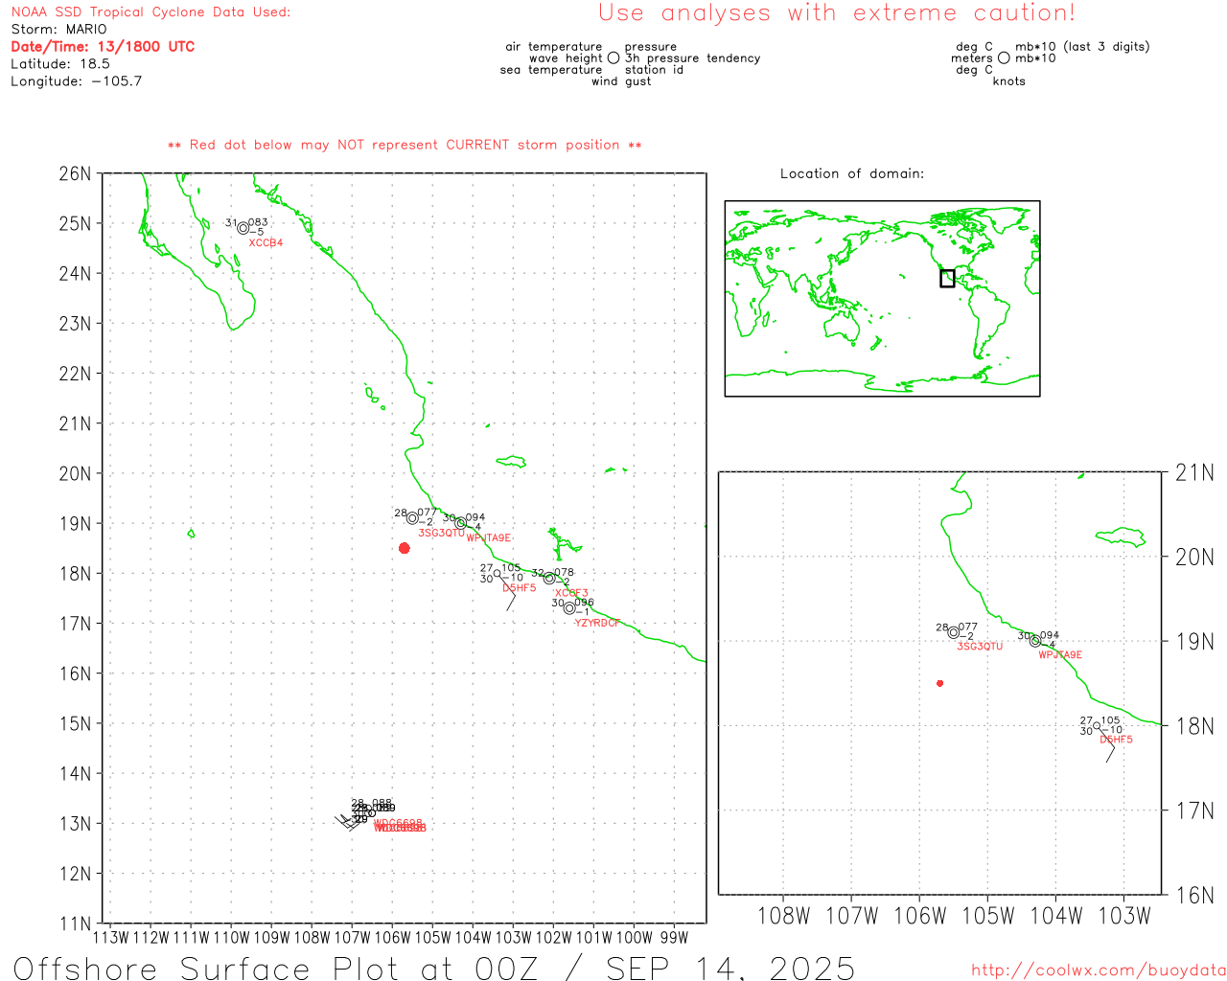Click the 'Date/Time: 13/1800 UTC' text
This screenshot has width=1227, height=981.
(x=103, y=46)
